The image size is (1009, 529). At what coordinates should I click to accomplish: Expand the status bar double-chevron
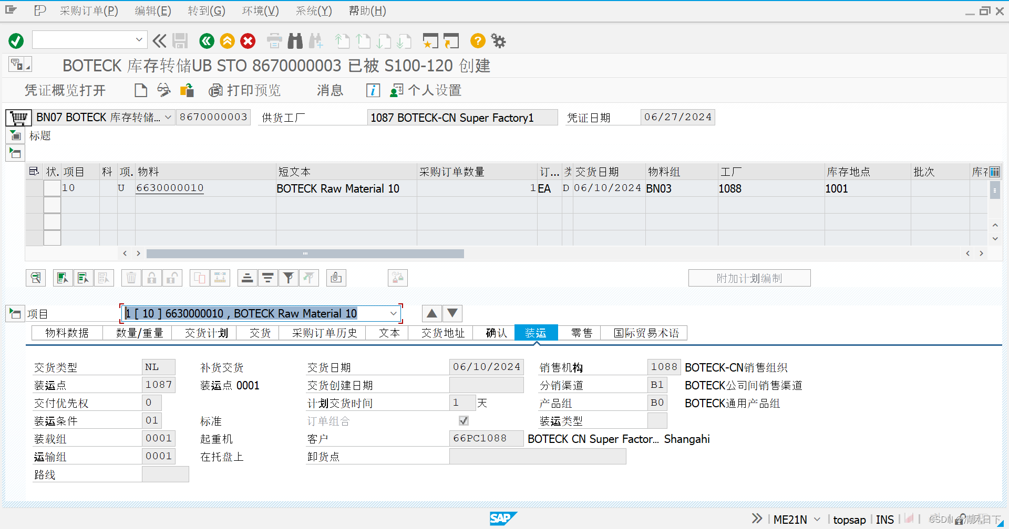[x=757, y=519]
